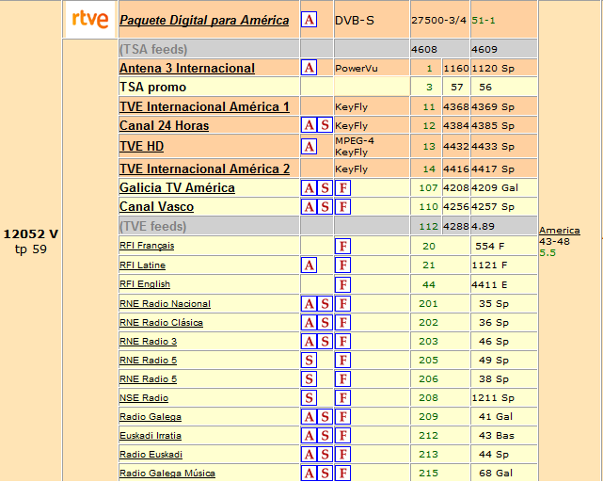This screenshot has height=482, width=603.
Task: Open the Radio Euskadi link
Action: click(151, 455)
